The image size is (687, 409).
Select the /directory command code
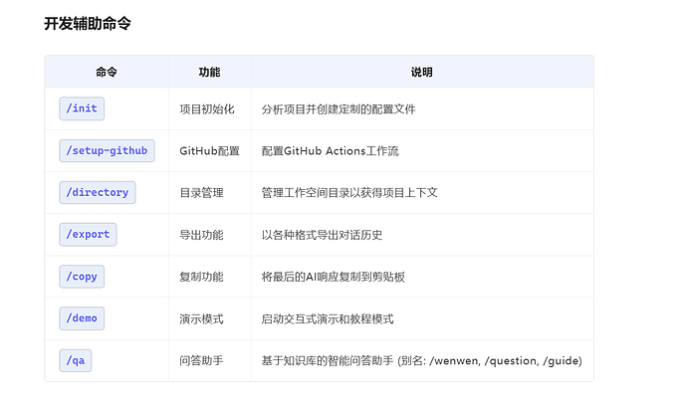[97, 192]
